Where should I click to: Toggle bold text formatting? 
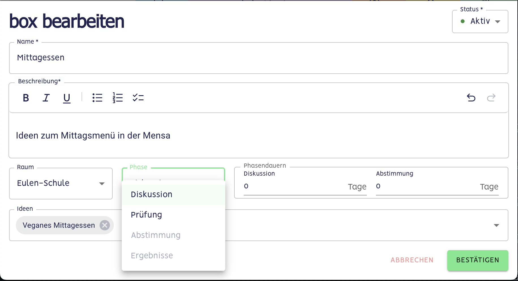pyautogui.click(x=26, y=98)
